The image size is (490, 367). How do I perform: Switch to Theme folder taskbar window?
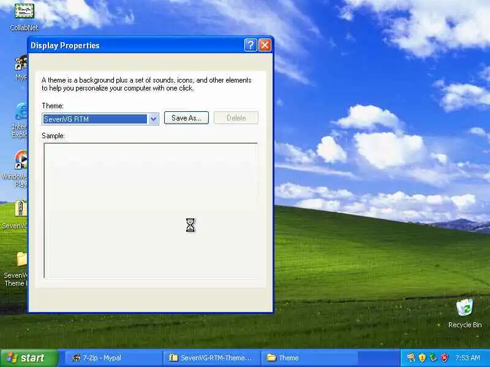pos(309,358)
